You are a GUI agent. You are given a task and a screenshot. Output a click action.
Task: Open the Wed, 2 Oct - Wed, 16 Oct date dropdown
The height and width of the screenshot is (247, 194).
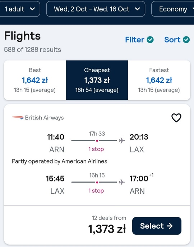(96, 9)
